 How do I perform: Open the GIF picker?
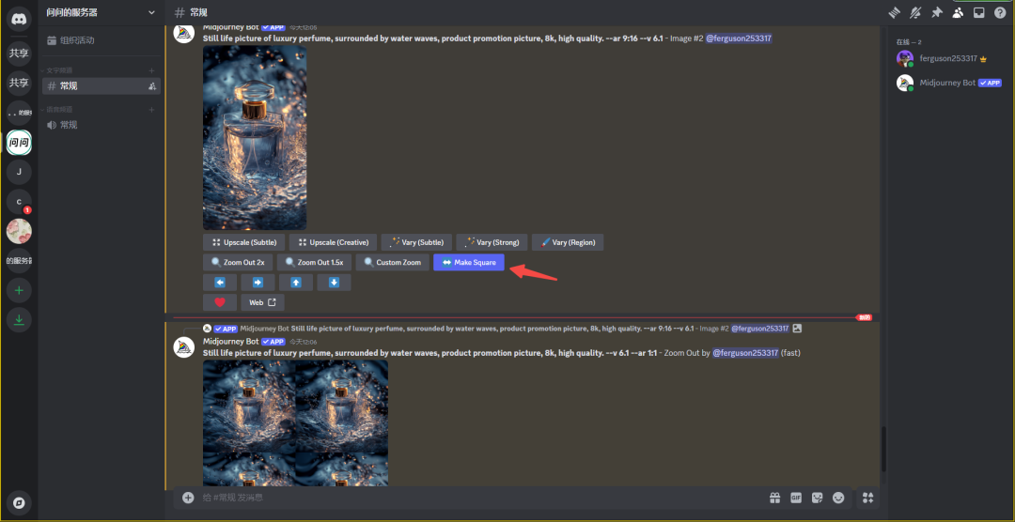(x=796, y=498)
